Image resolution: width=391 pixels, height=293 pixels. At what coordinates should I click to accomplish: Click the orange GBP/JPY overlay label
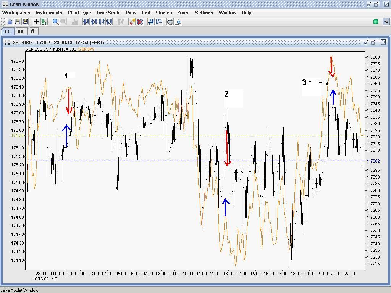pyautogui.click(x=86, y=49)
